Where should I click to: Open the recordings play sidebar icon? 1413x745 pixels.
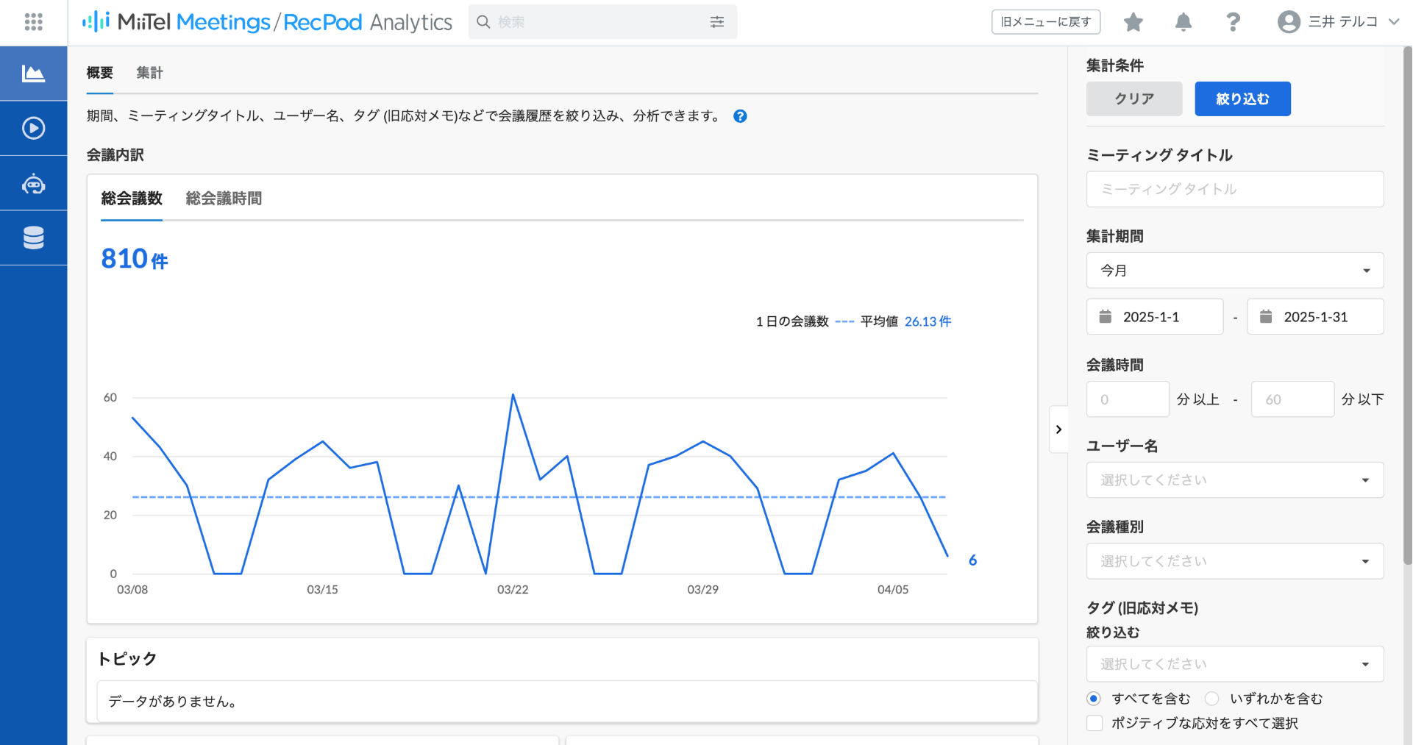coord(33,128)
